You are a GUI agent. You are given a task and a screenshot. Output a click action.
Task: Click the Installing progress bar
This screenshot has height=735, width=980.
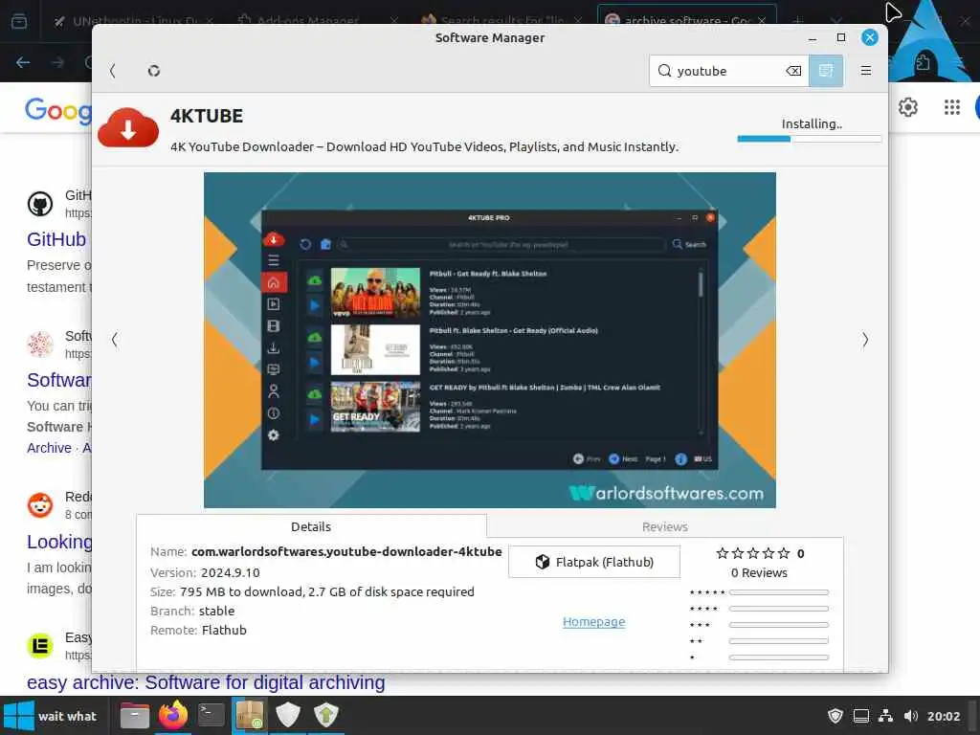click(x=810, y=139)
